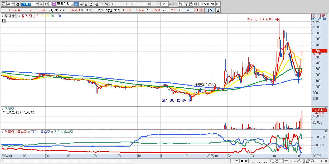Click the chart zoom slider

click(259, 161)
